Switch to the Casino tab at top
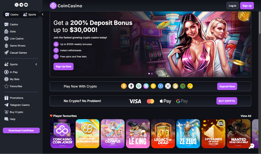 tap(12, 14)
